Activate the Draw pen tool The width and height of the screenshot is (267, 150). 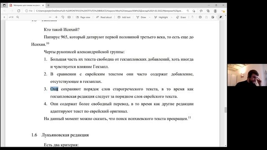coord(141,17)
